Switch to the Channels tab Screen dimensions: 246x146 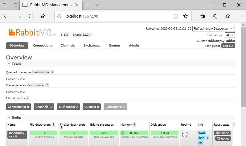(68, 46)
